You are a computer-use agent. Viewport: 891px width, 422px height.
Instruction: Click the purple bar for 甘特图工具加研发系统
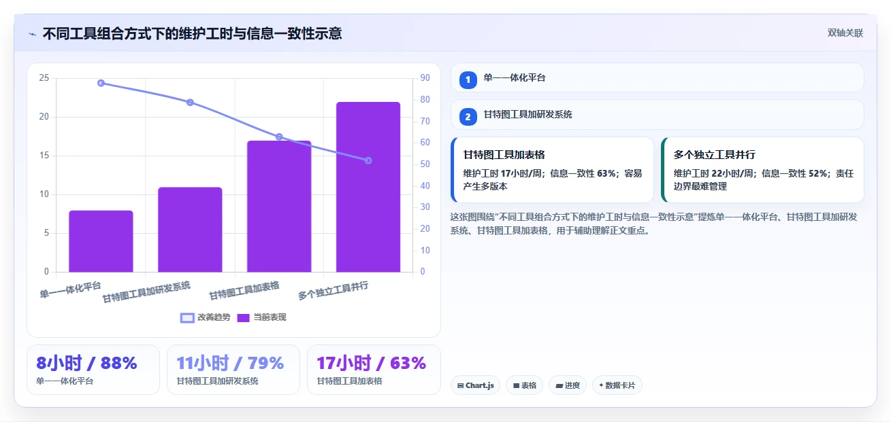(190, 230)
